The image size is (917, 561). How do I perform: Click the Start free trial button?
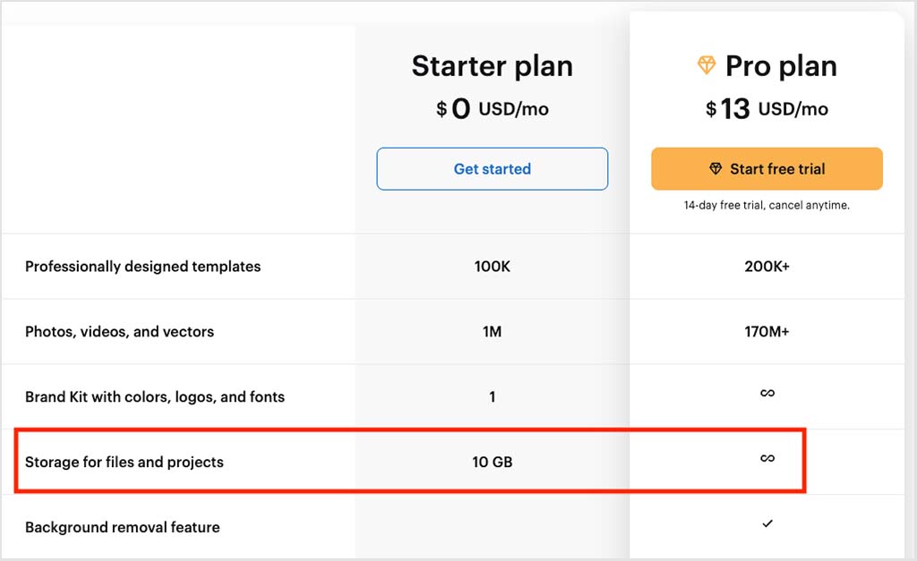pyautogui.click(x=767, y=168)
